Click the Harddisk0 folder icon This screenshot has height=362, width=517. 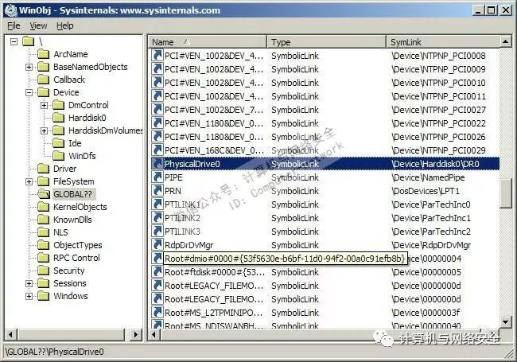(58, 118)
